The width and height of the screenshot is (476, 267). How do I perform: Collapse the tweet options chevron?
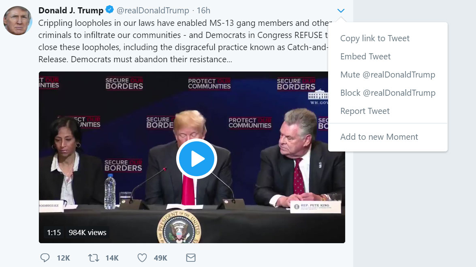pyautogui.click(x=341, y=11)
